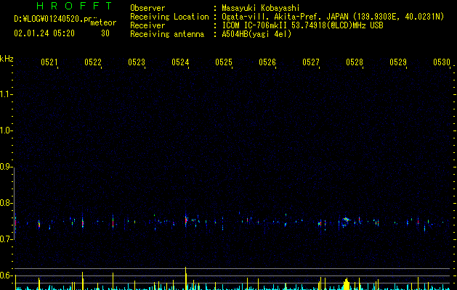Click the wide yellow power peak below 0528
Viewport: 457px width, 290px height.
[x=347, y=284]
